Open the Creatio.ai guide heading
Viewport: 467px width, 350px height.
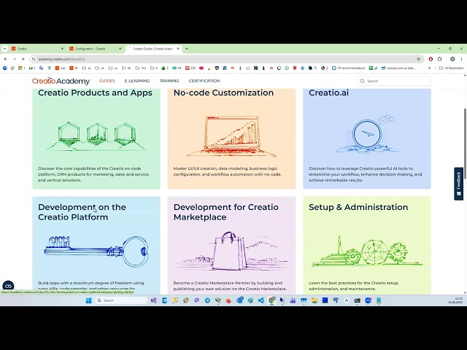(x=328, y=93)
